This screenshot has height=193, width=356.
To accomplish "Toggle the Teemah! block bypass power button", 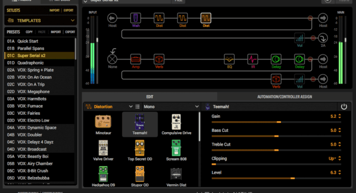I will pyautogui.click(x=344, y=107).
